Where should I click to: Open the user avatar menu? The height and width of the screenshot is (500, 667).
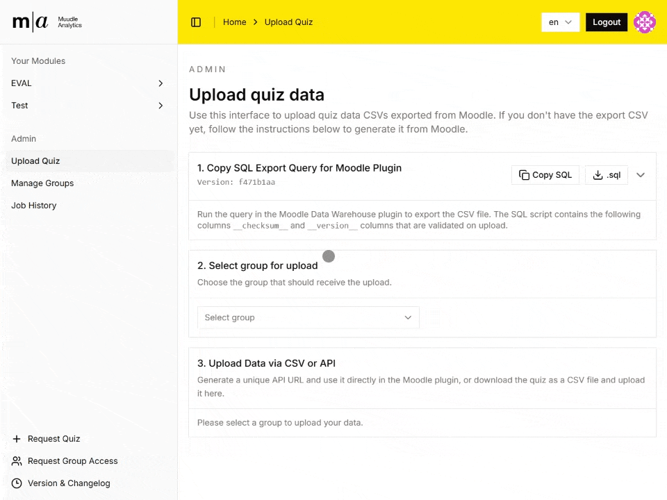[645, 22]
